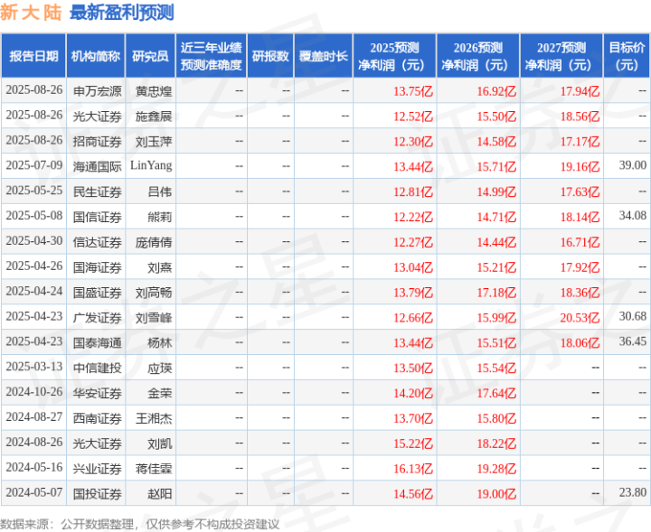Select researcher 黄忠煌
The height and width of the screenshot is (532, 651).
pyautogui.click(x=153, y=91)
